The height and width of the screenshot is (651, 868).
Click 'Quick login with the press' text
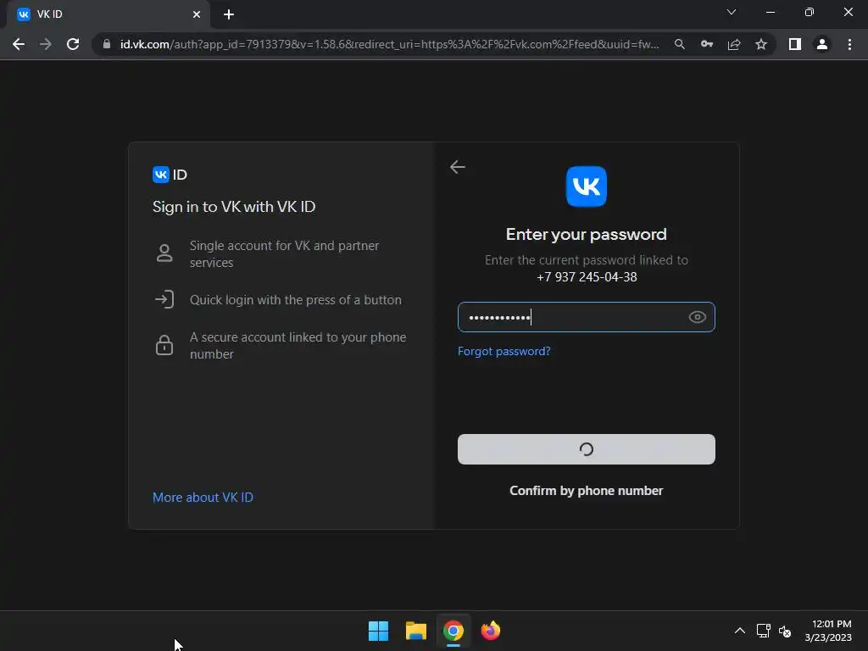click(x=296, y=300)
